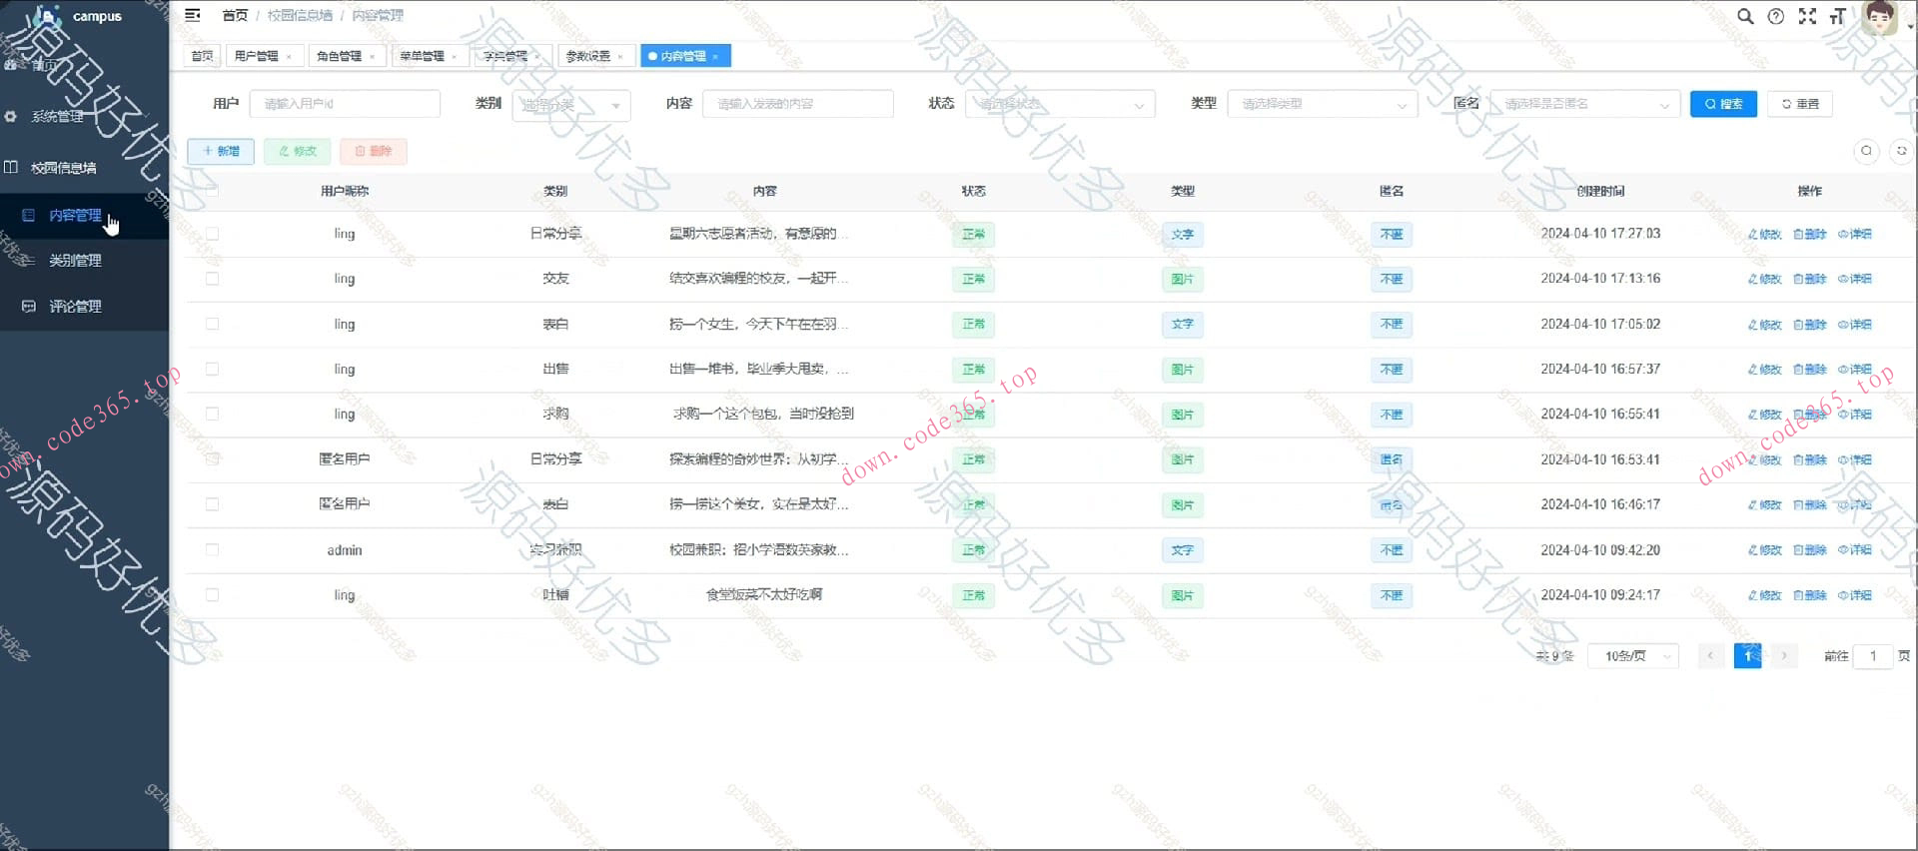The height and width of the screenshot is (851, 1918).
Task: Click the red 删除 toolbar button
Action: click(x=374, y=151)
